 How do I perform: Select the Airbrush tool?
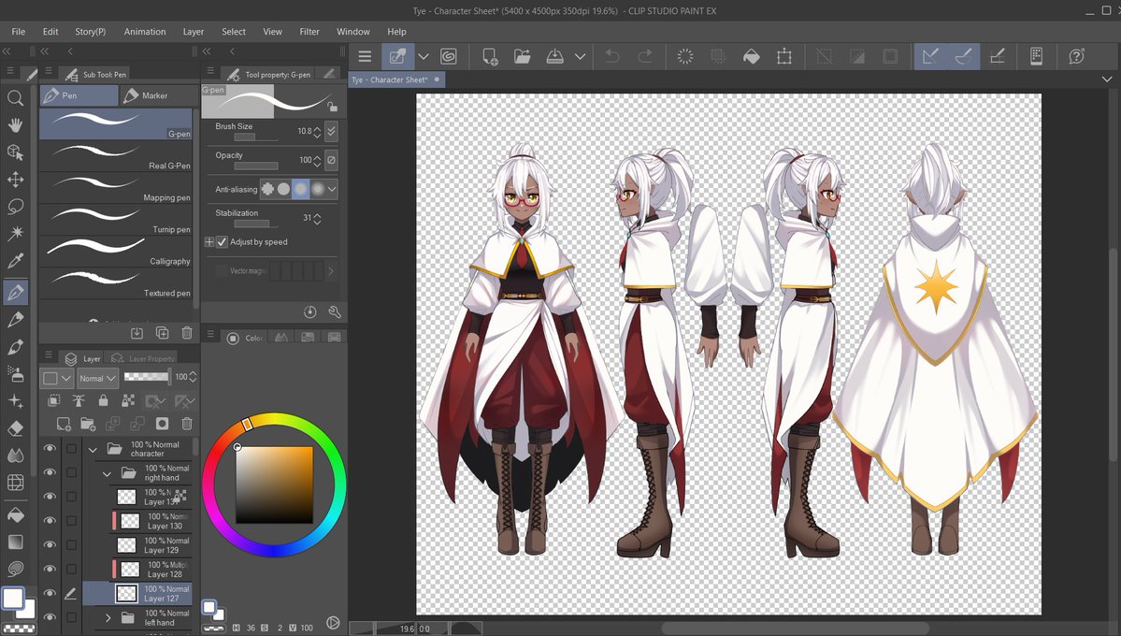tap(15, 373)
